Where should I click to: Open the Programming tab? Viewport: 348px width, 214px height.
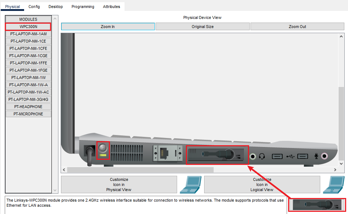click(83, 7)
